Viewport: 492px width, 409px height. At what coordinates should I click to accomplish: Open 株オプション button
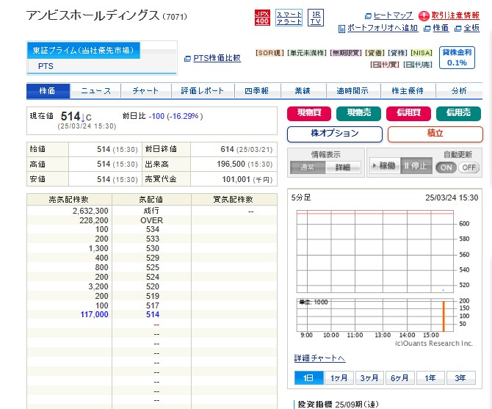335,134
